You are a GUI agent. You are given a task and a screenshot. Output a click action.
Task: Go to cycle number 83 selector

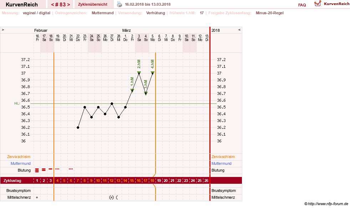point(60,5)
